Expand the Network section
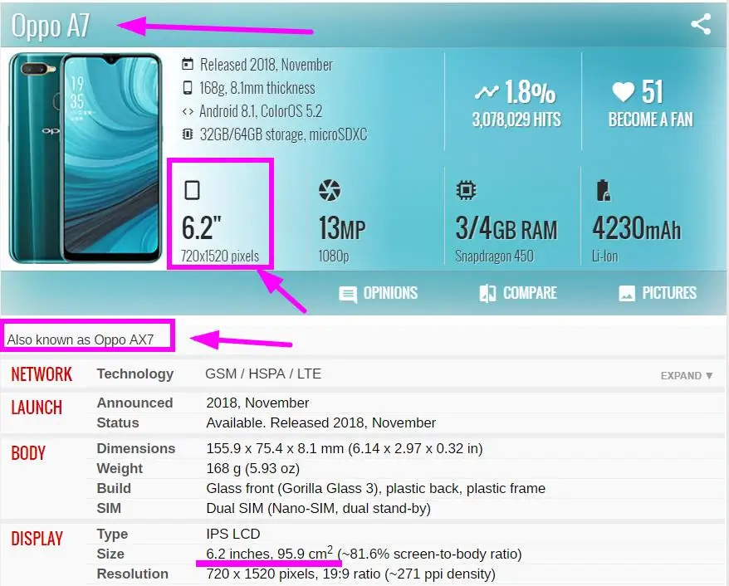The height and width of the screenshot is (586, 729). [686, 375]
